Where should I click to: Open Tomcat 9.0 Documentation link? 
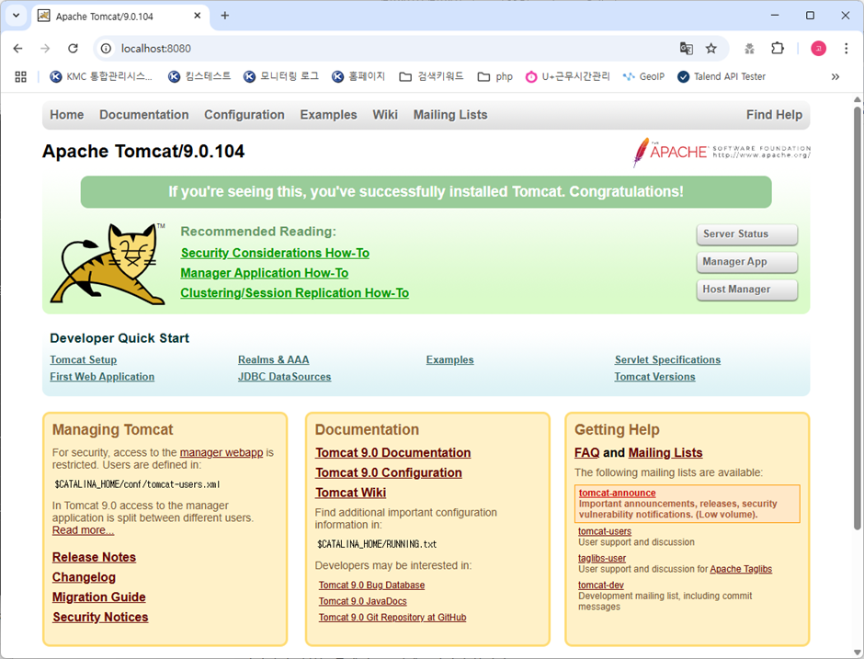392,452
